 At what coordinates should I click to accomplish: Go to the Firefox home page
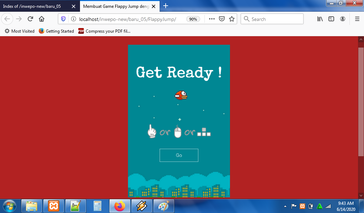pyautogui.click(x=42, y=19)
